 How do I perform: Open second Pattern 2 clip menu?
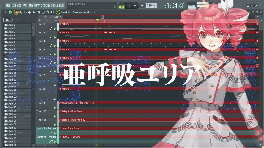[x=105, y=32]
